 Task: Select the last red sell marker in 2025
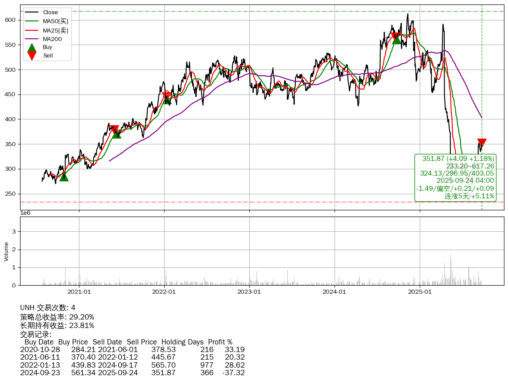(481, 143)
